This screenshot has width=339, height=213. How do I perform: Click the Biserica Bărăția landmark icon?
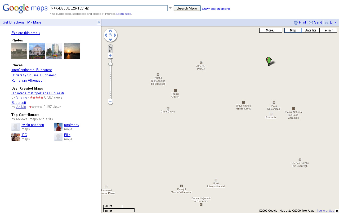[x=300, y=160]
